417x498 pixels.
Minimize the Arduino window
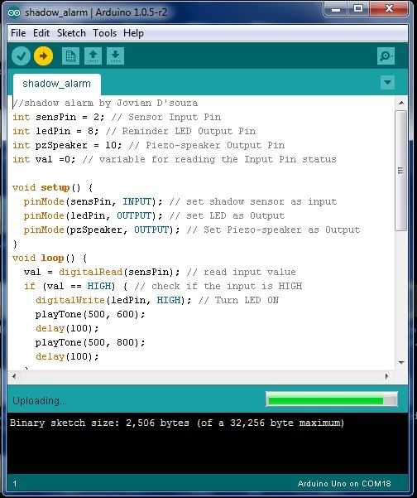[336, 9]
